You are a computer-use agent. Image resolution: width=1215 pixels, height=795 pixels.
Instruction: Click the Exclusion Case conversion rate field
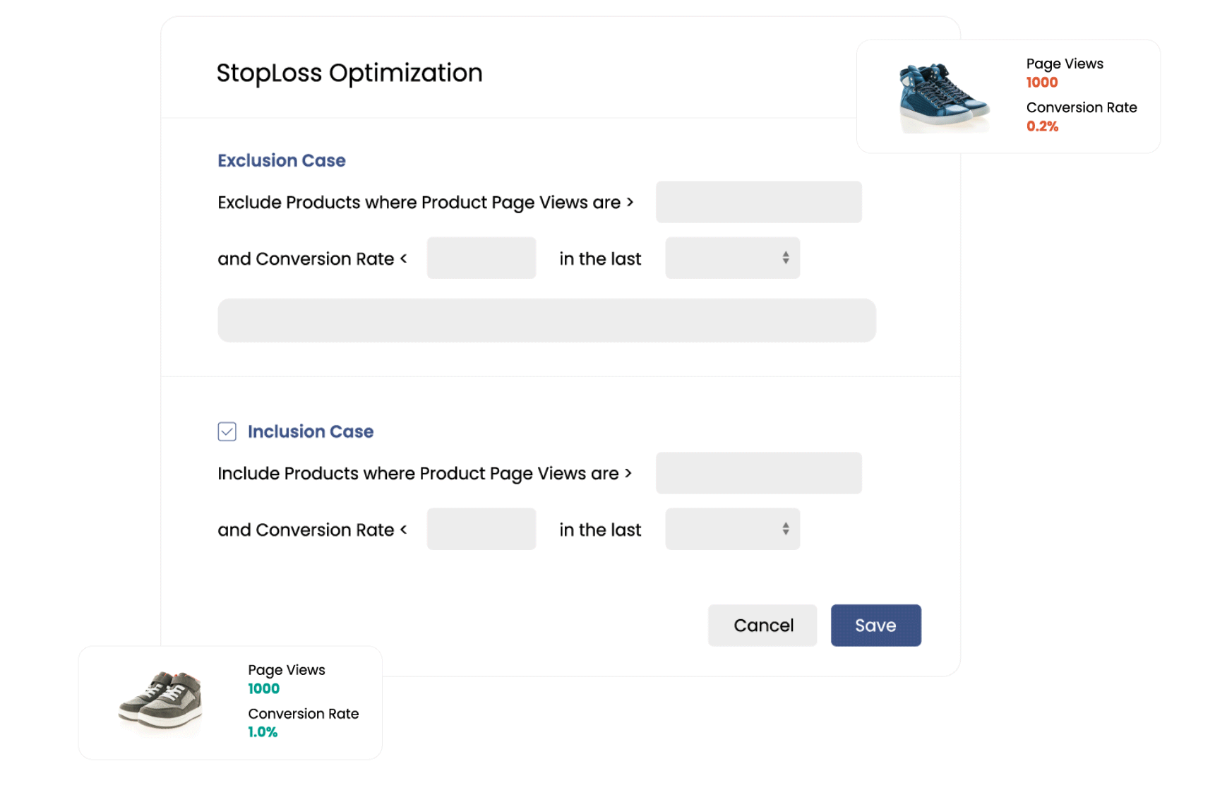pyautogui.click(x=481, y=258)
